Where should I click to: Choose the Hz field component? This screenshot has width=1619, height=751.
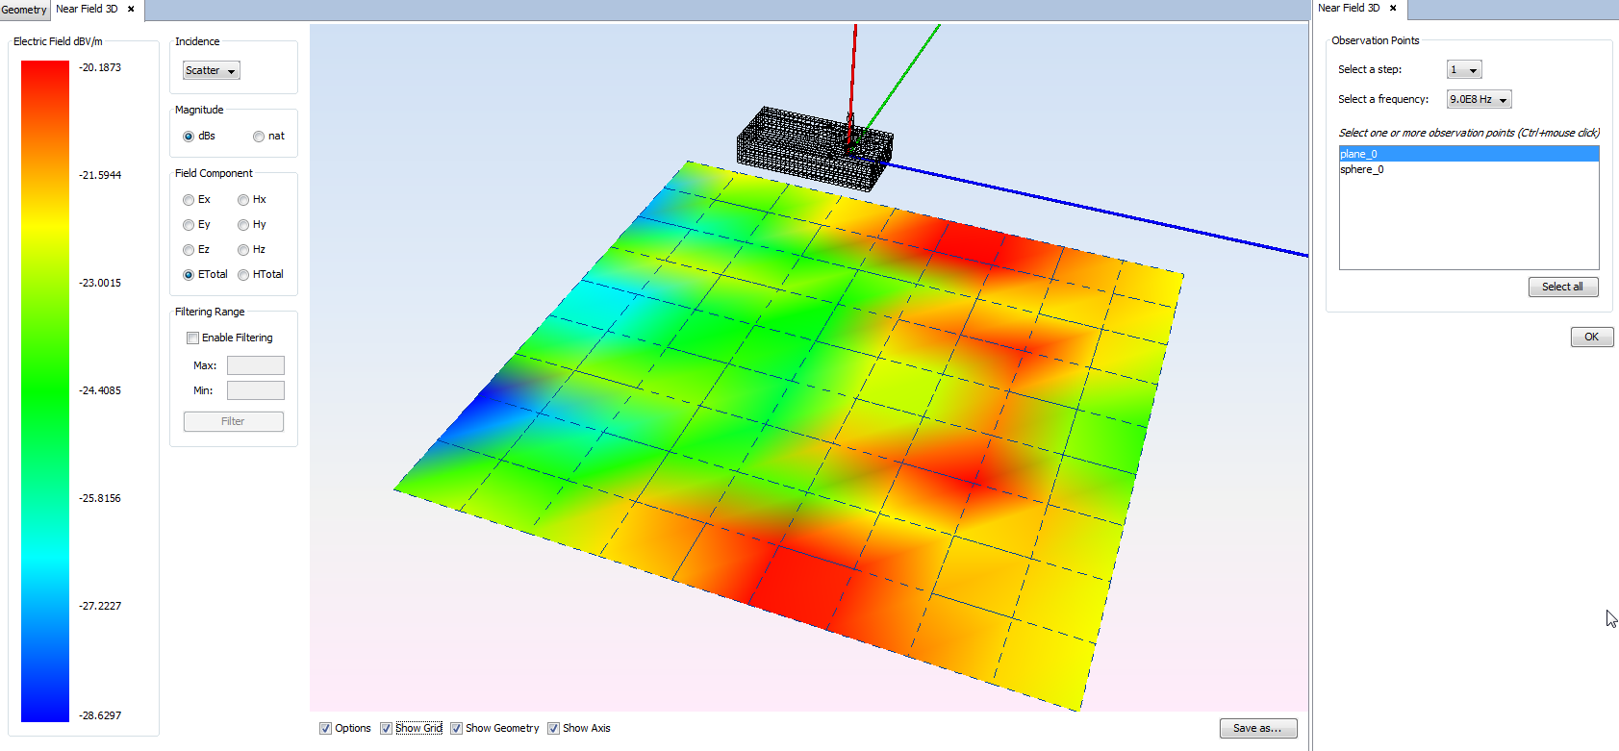(x=243, y=250)
